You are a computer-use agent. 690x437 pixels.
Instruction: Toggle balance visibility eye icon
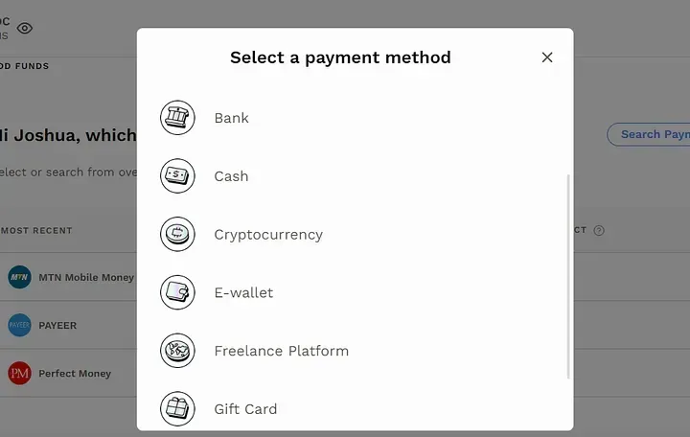click(x=25, y=28)
